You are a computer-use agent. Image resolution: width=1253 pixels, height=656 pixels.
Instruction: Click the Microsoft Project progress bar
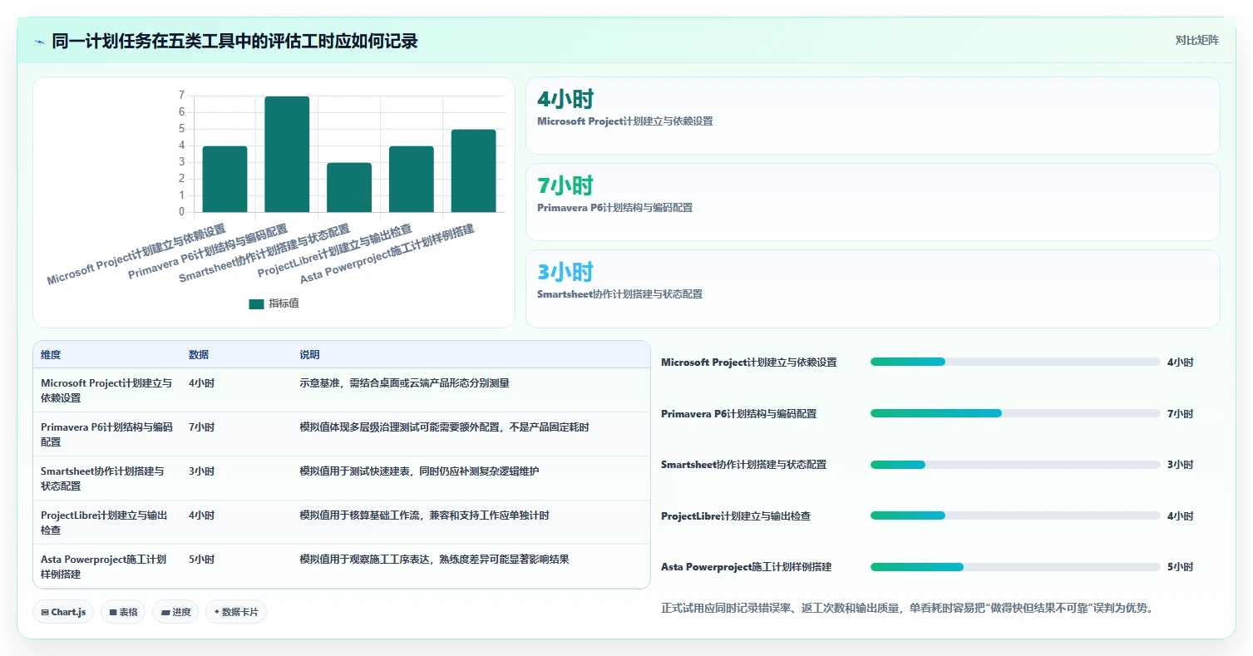pos(1015,362)
